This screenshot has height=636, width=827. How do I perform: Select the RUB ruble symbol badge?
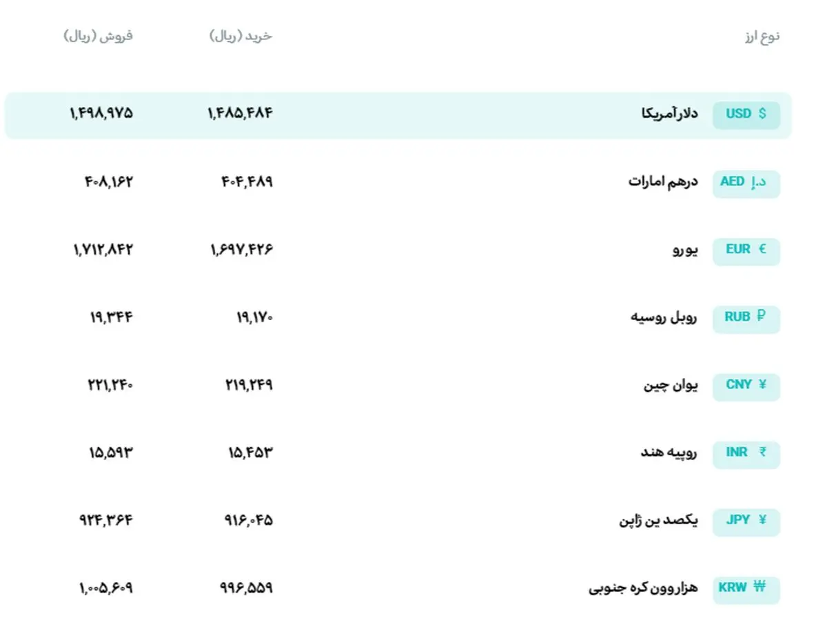[746, 318]
